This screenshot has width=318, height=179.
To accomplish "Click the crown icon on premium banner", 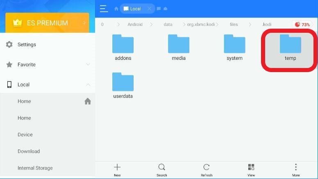I will point(18,23).
